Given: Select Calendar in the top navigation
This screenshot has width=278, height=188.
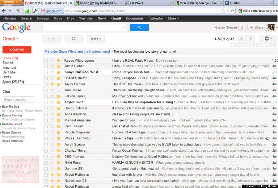Looking at the screenshot, I should [x=156, y=18].
